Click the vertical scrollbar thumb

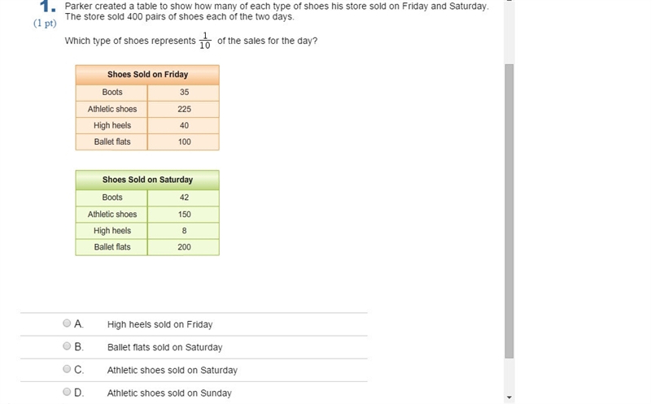509,211
